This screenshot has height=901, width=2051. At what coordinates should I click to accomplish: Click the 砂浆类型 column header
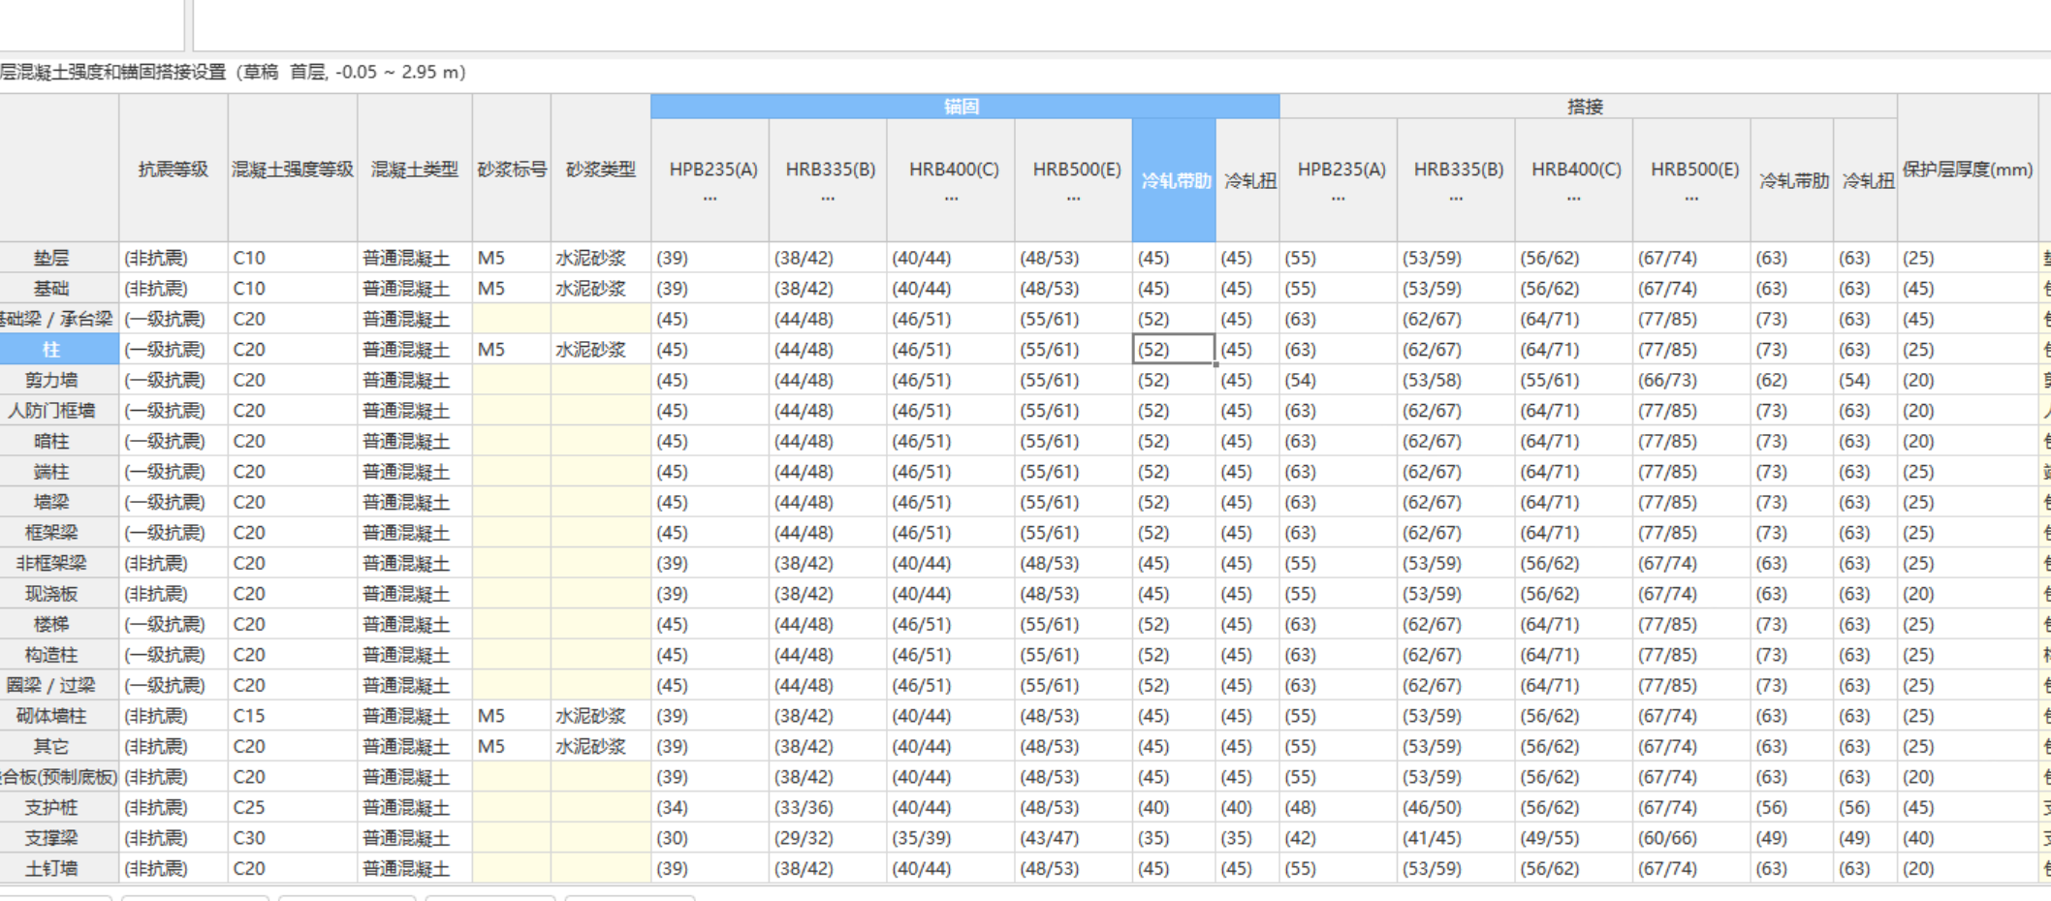[x=601, y=169]
